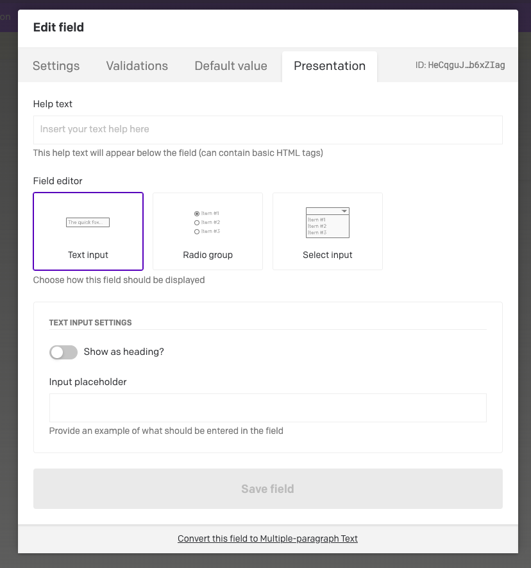
Task: Select the Select input preview icon
Action: (328, 223)
